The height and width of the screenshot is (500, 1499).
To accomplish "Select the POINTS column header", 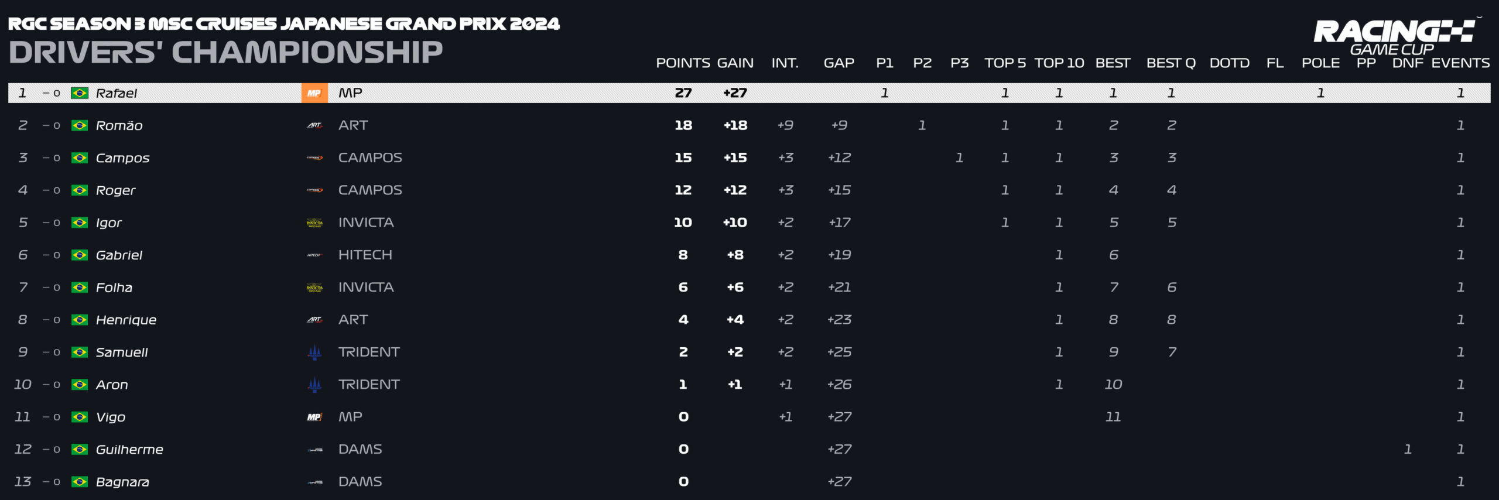I will point(683,63).
